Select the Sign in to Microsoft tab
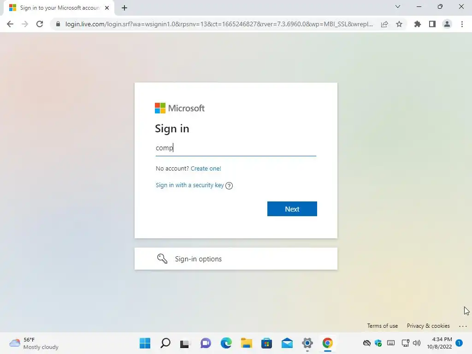Image resolution: width=472 pixels, height=354 pixels. (59, 8)
